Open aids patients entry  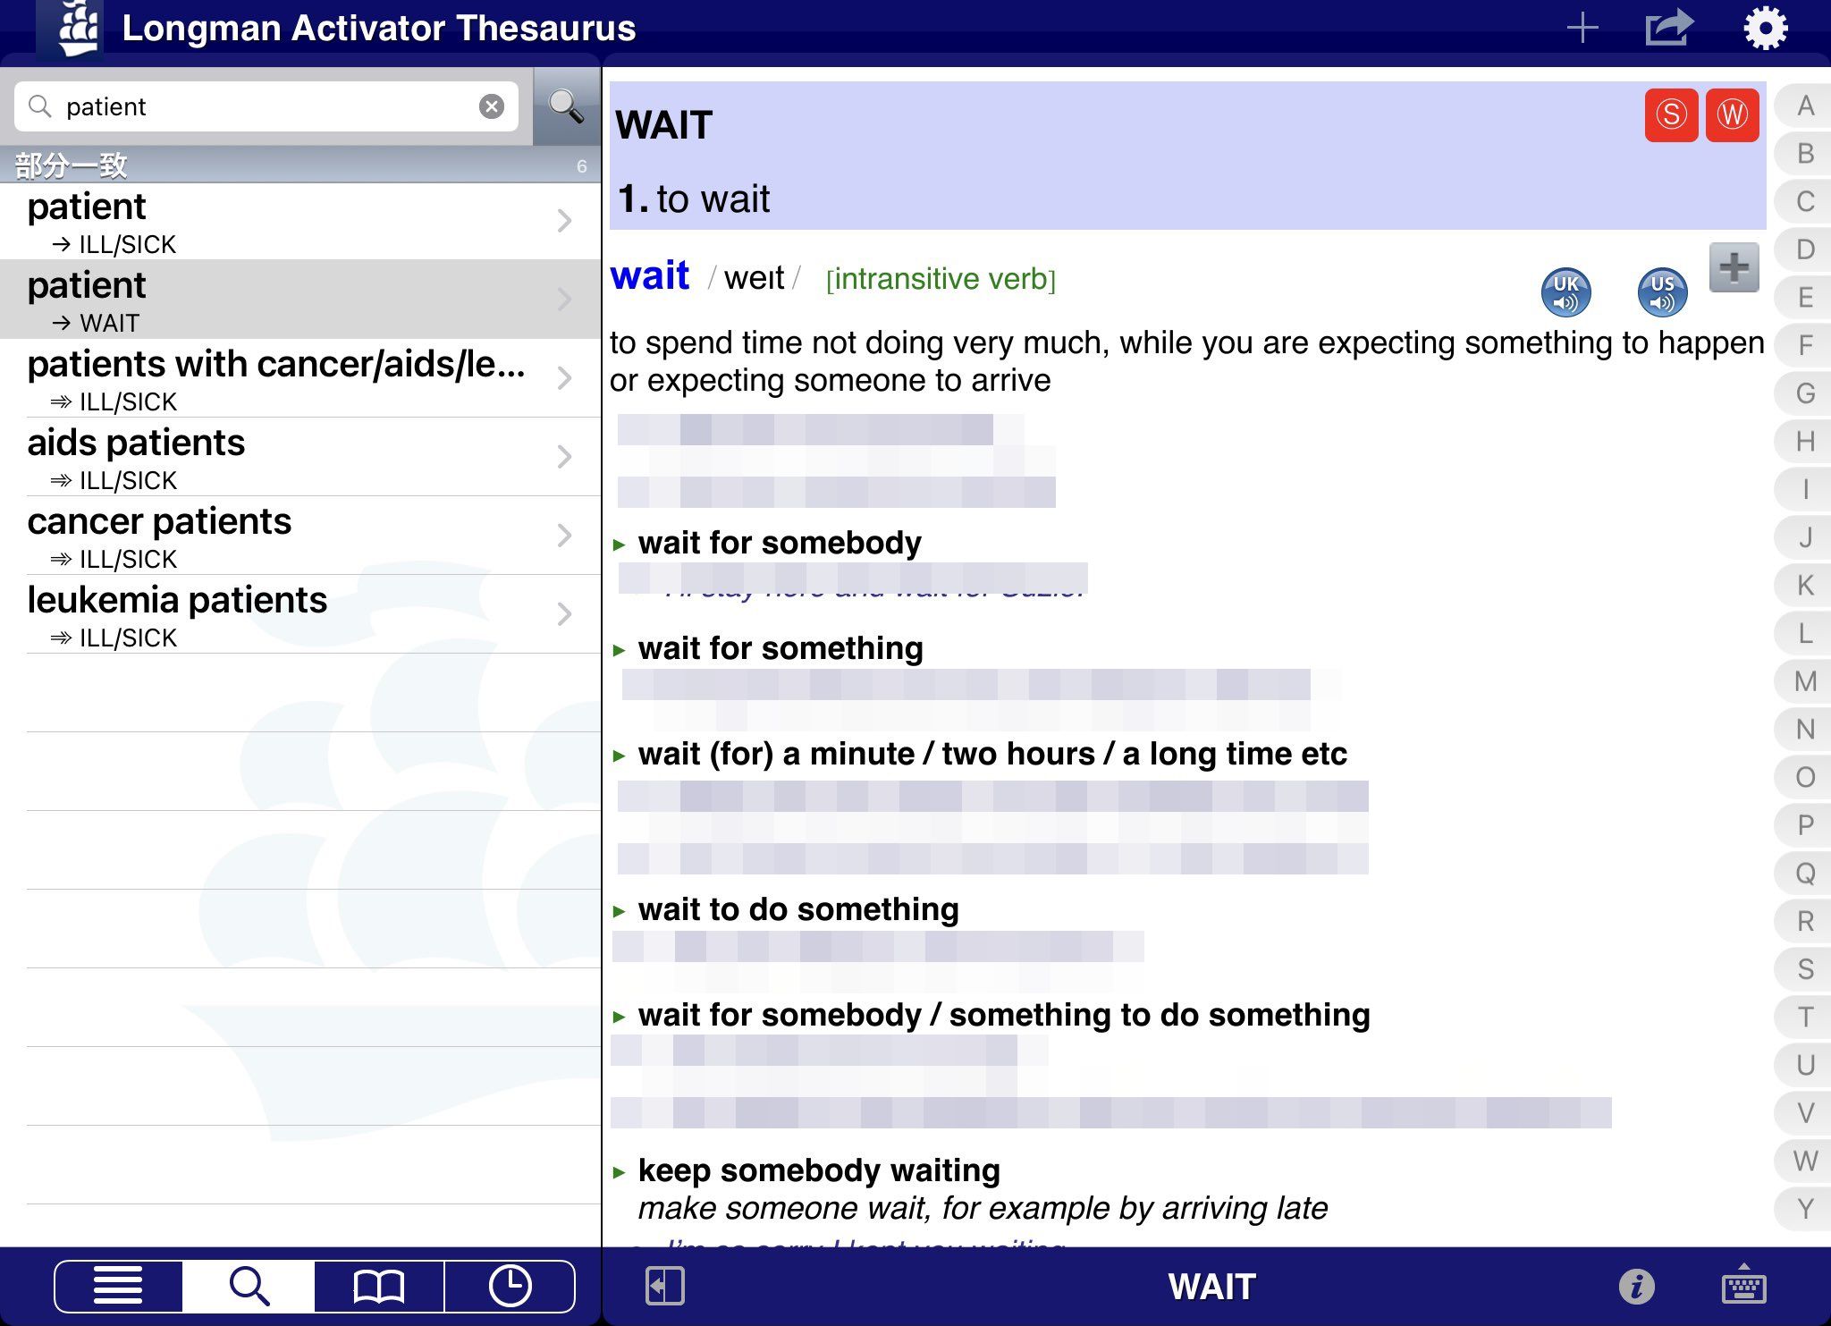[x=300, y=457]
